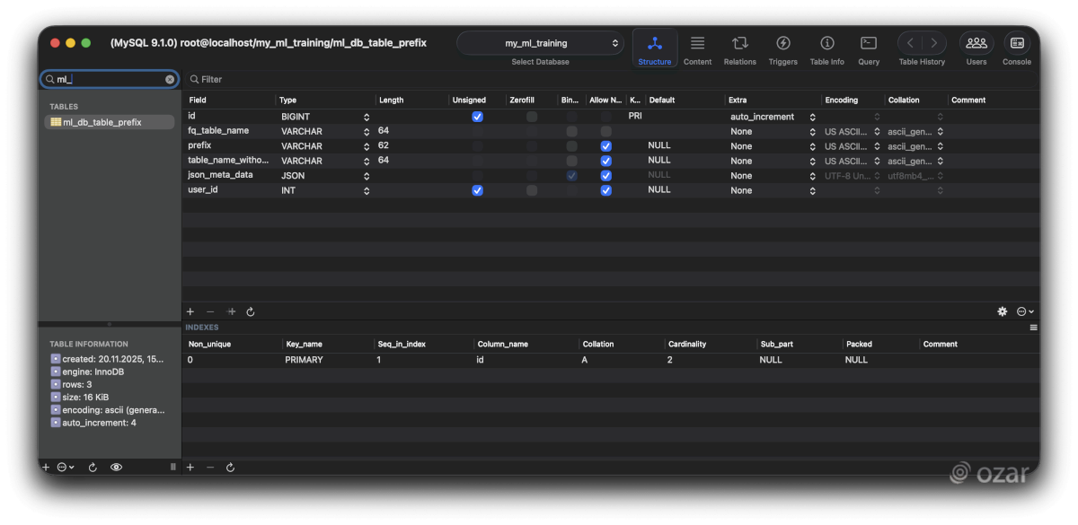Toggle Zerofill for id field
Screen dimensions: 1078x525
click(x=532, y=117)
